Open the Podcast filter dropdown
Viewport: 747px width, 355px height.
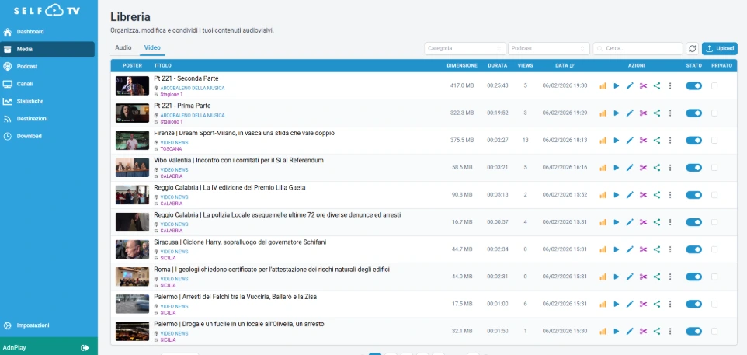548,48
